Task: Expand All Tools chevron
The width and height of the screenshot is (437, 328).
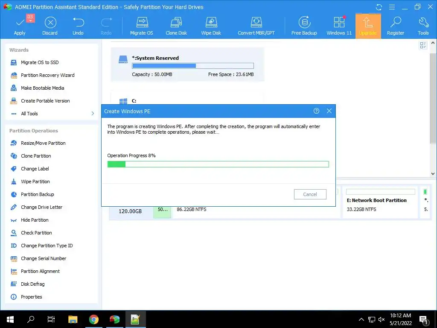Action: [x=93, y=114]
